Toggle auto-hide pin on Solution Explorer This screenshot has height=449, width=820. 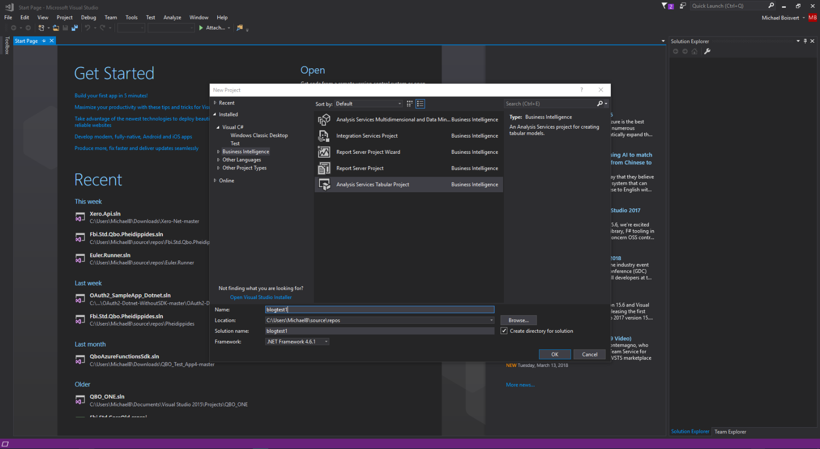(805, 41)
